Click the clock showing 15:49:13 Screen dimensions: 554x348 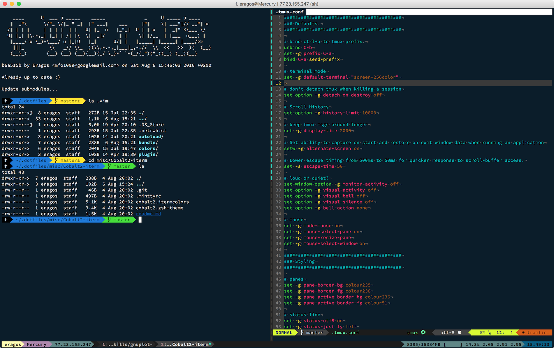(x=538, y=345)
